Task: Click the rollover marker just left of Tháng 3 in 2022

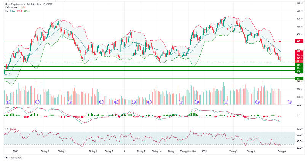Action: [x=37, y=102]
